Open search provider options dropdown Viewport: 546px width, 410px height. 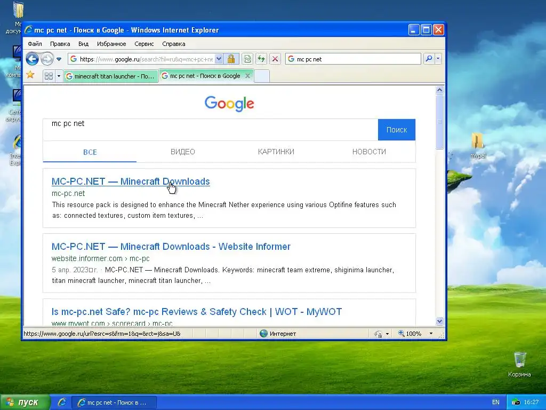pos(438,59)
